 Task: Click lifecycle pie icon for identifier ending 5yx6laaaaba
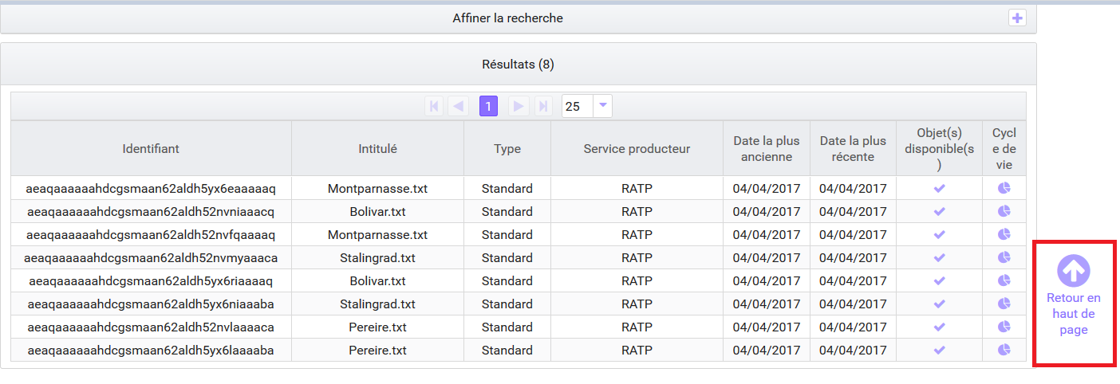tap(1004, 350)
